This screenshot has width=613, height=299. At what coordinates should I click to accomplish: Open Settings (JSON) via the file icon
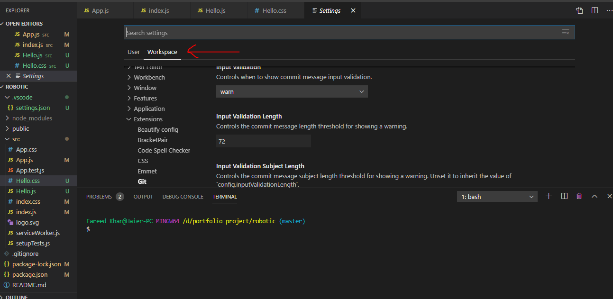tap(579, 9)
